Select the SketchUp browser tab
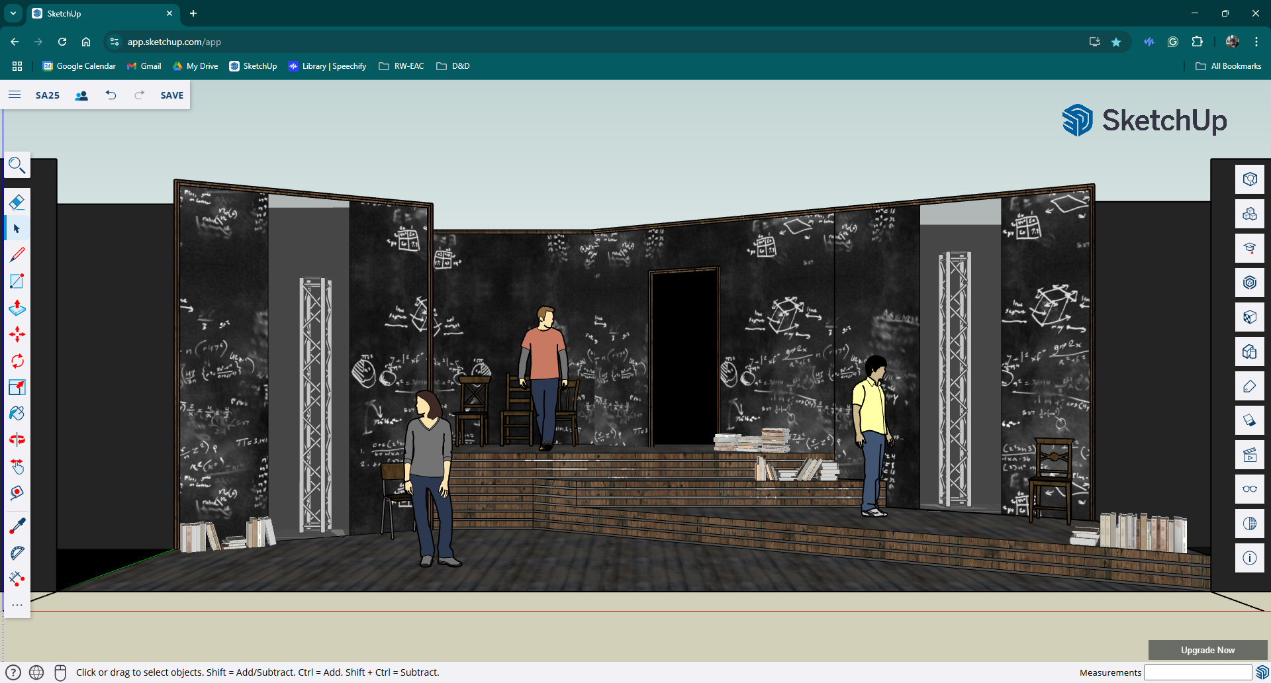 [x=103, y=13]
